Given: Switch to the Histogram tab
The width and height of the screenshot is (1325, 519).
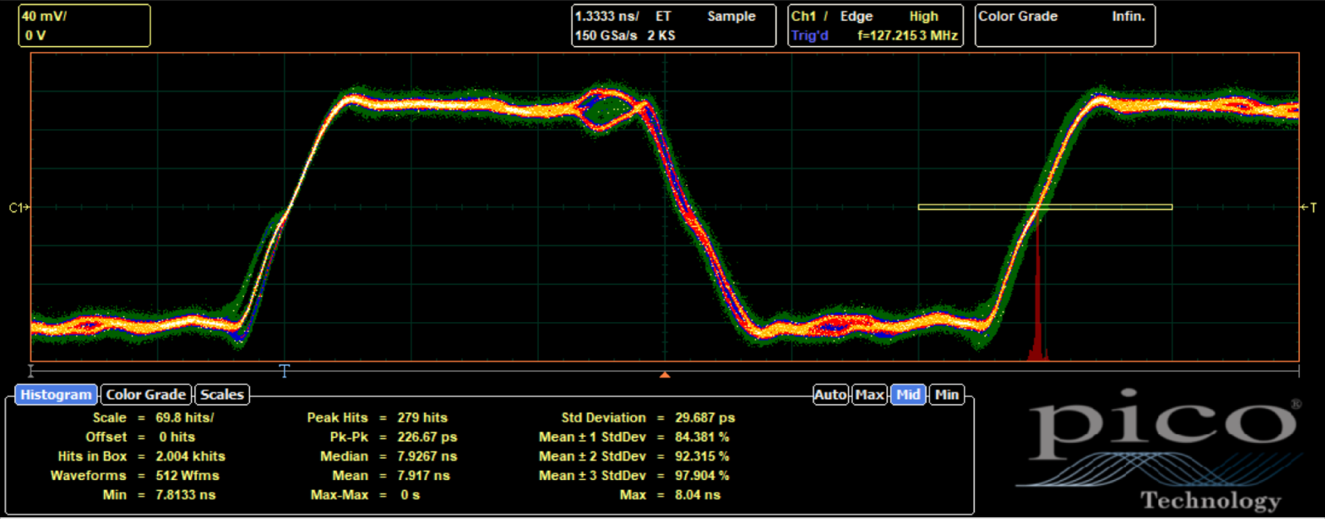Looking at the screenshot, I should (56, 394).
